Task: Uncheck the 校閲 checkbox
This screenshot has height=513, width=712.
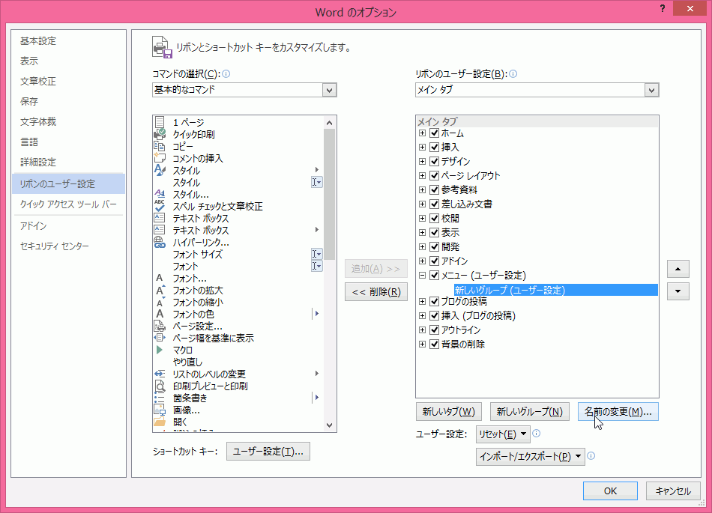Action: coord(434,218)
